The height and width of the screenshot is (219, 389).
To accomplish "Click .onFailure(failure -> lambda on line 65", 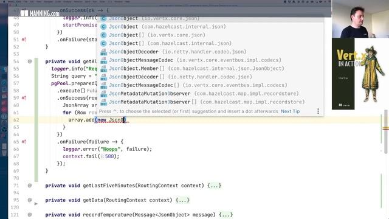I will [x=90, y=142].
